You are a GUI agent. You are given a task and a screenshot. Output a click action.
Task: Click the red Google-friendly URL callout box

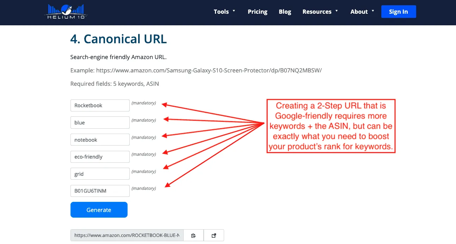[331, 126]
